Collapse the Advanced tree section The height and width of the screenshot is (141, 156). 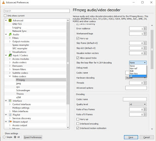point(6,20)
